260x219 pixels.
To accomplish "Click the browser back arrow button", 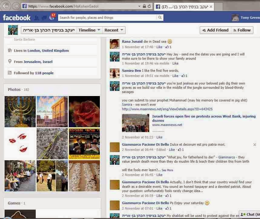I will coord(6,6).
